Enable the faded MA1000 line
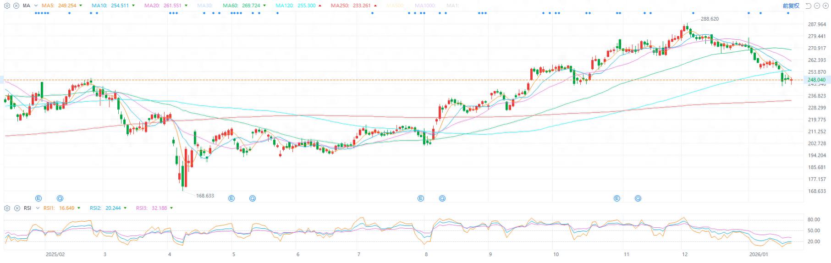 click(x=425, y=5)
